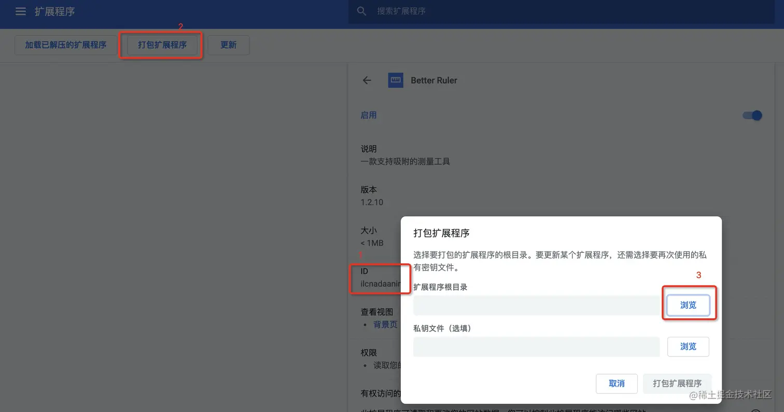Click the size value < 1MB
The width and height of the screenshot is (784, 412).
[x=372, y=243]
